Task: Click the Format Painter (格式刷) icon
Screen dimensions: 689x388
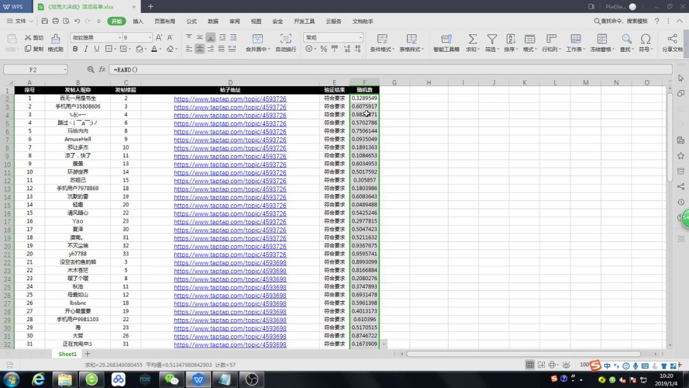Action: click(56, 40)
